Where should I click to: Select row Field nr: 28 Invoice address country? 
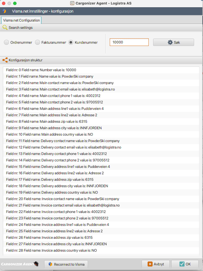(x=101, y=250)
